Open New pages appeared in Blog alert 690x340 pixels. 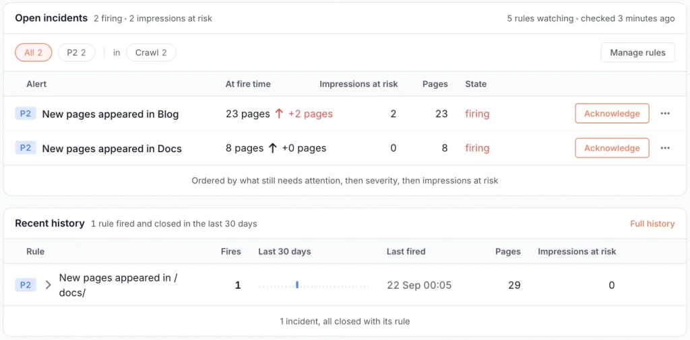click(111, 114)
